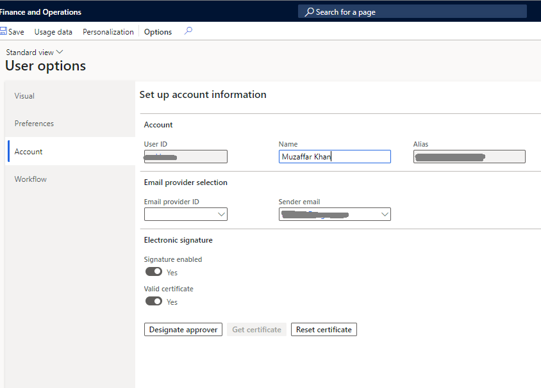
Task: Switch to the Visual tab
Action: click(24, 96)
